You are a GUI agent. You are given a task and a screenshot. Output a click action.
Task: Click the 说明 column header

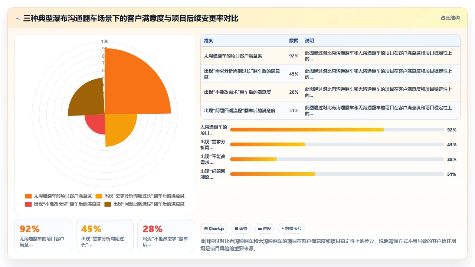pos(309,41)
